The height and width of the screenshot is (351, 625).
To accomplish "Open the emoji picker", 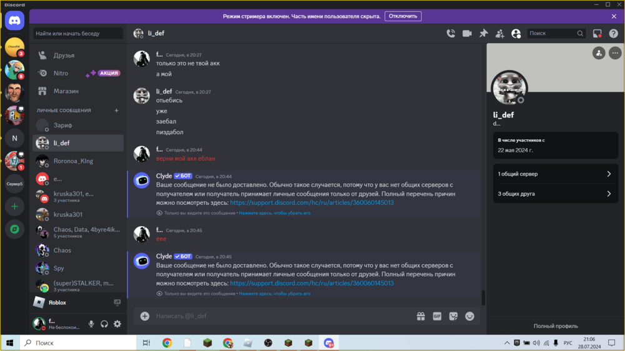I will 470,317.
